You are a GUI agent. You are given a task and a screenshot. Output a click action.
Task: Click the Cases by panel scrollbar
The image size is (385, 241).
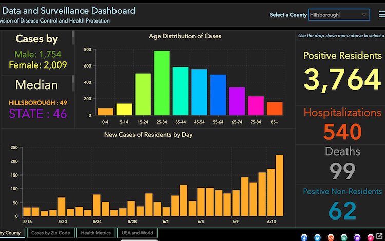73,37
